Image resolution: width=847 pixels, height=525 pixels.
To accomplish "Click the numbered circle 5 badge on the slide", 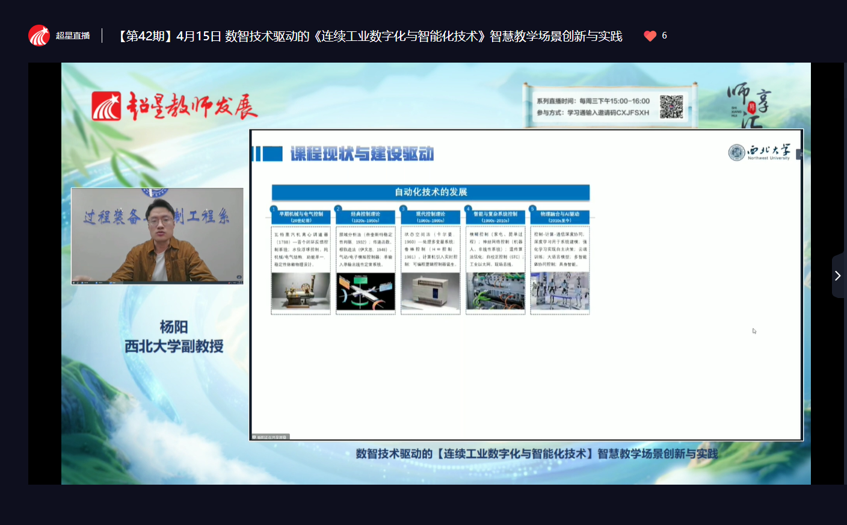I will point(532,209).
